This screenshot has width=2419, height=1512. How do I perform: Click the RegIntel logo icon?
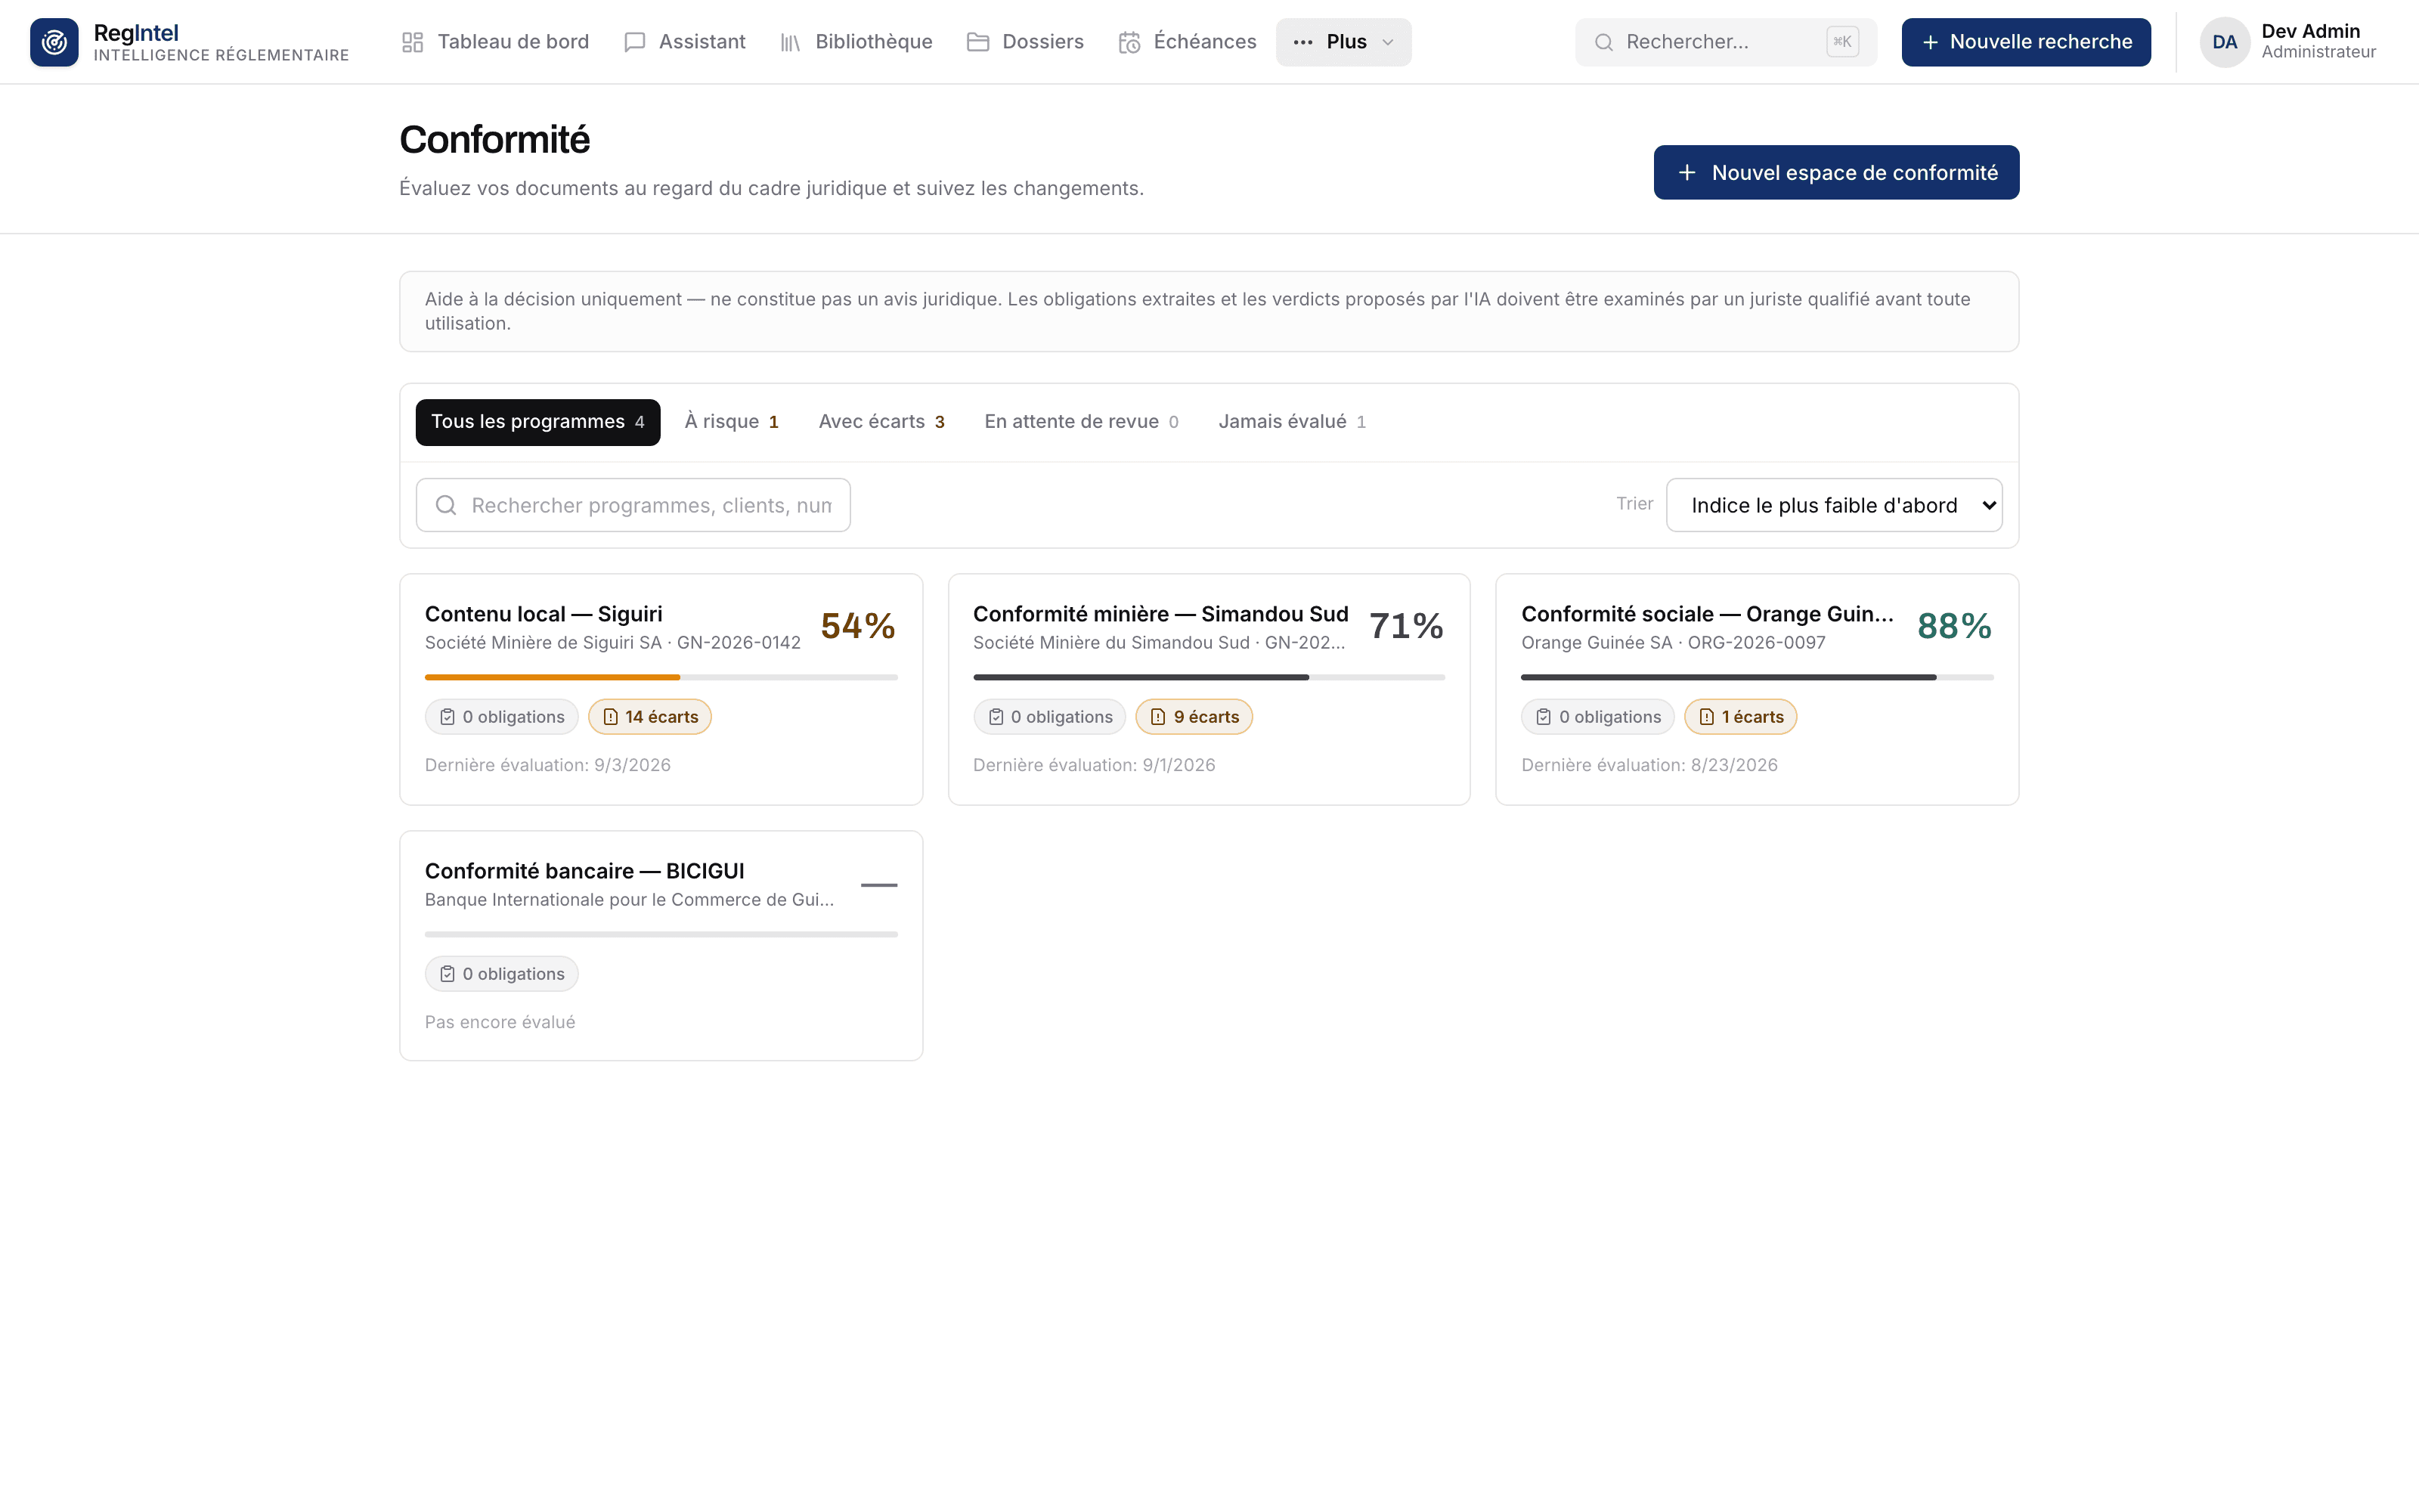54,42
